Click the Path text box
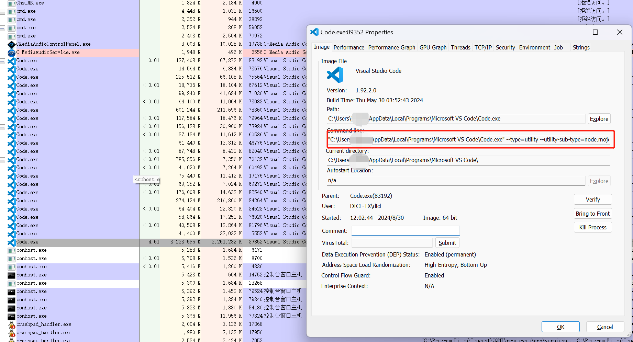This screenshot has height=342, width=633. click(x=456, y=119)
